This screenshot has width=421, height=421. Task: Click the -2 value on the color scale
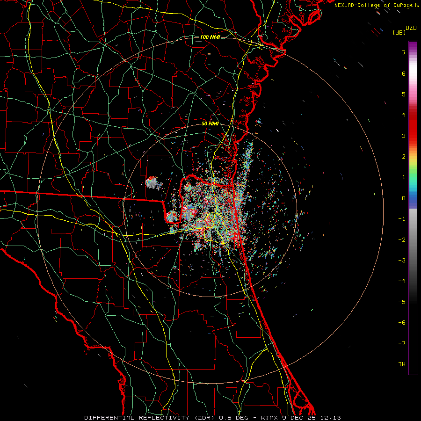click(402, 240)
